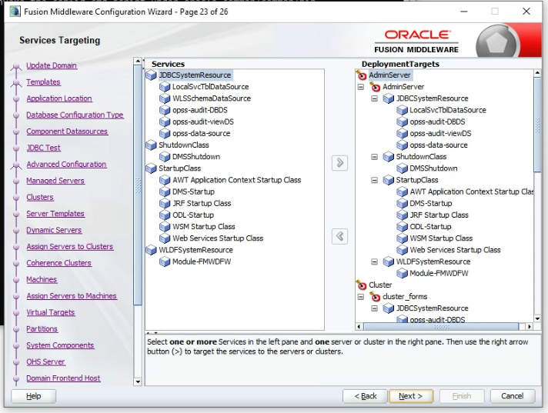548x413 pixels.
Task: Open Database Configuration Type step
Action: [75, 115]
